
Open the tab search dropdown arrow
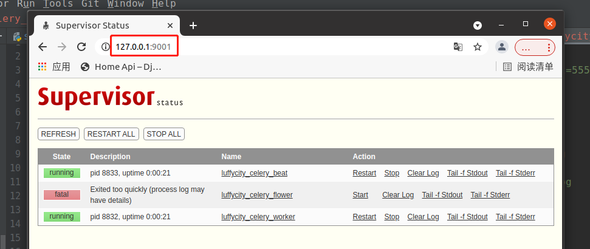click(478, 25)
